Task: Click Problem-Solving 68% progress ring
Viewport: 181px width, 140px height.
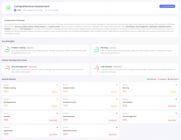Action: pyautogui.click(x=7, y=49)
